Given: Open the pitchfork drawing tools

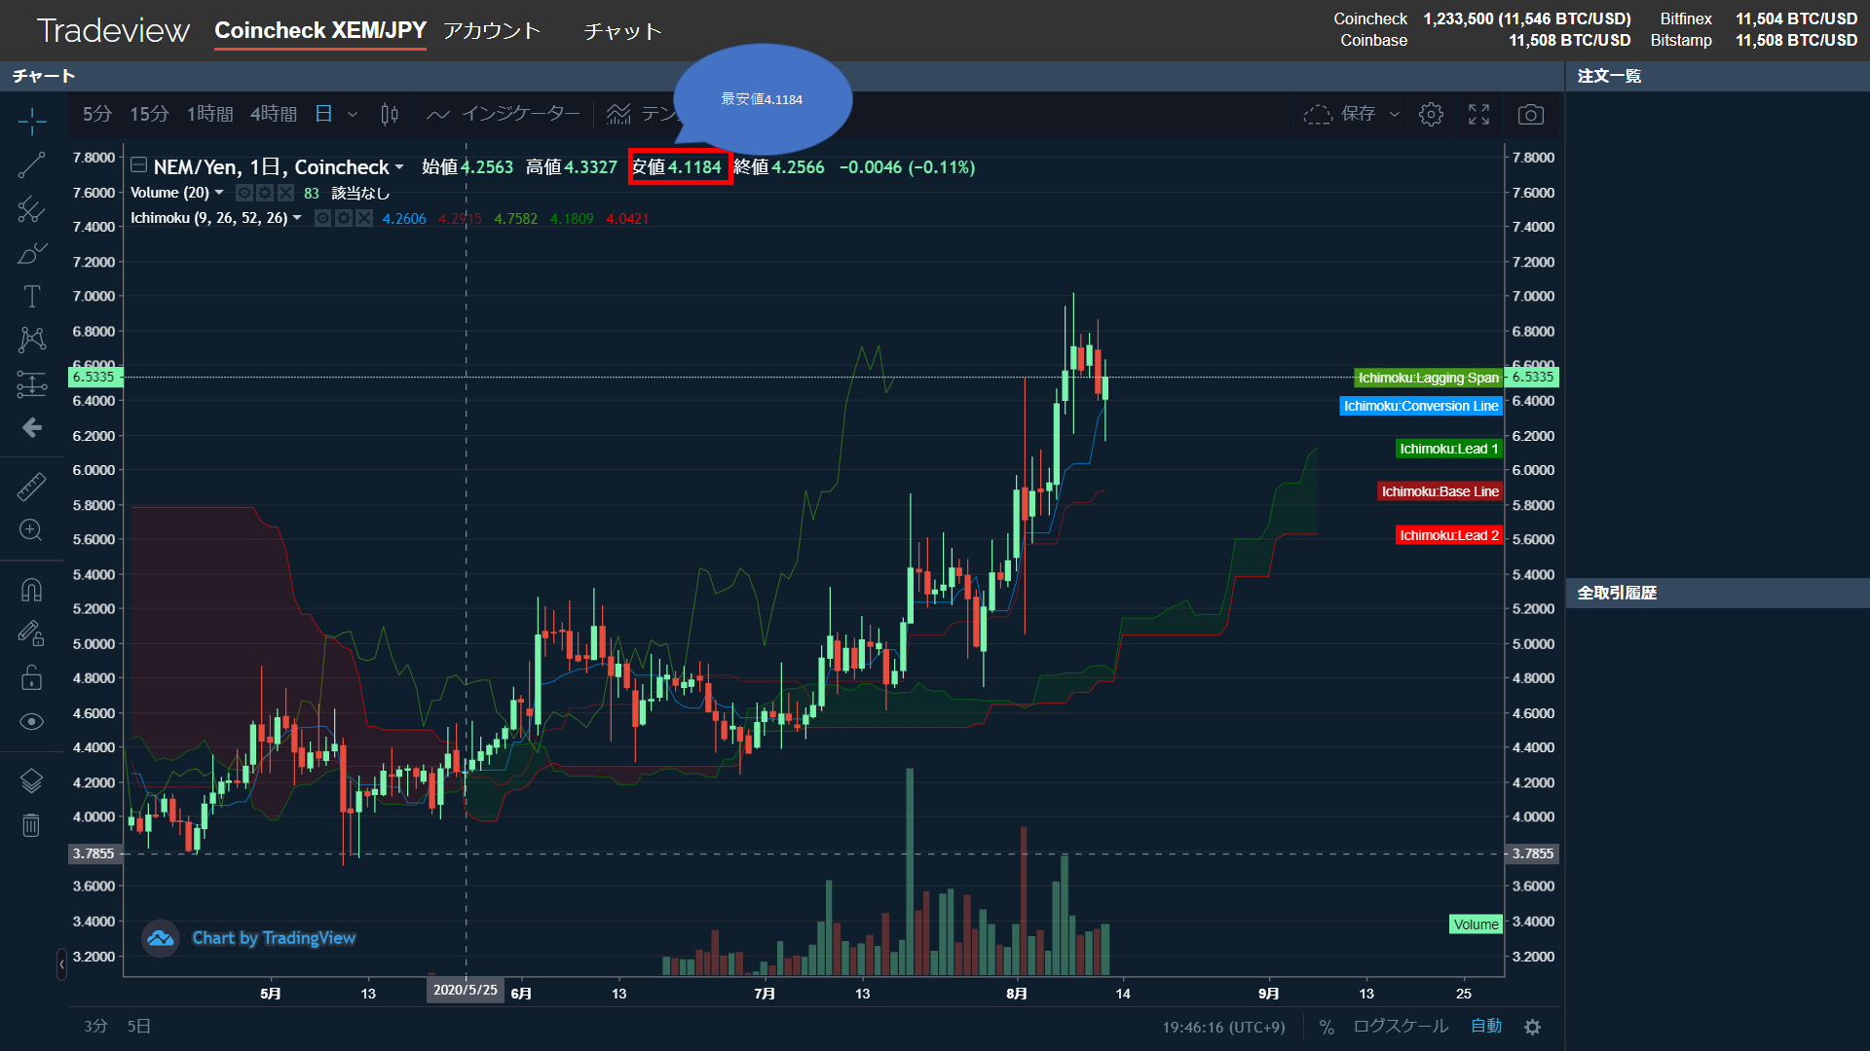Looking at the screenshot, I should [32, 209].
